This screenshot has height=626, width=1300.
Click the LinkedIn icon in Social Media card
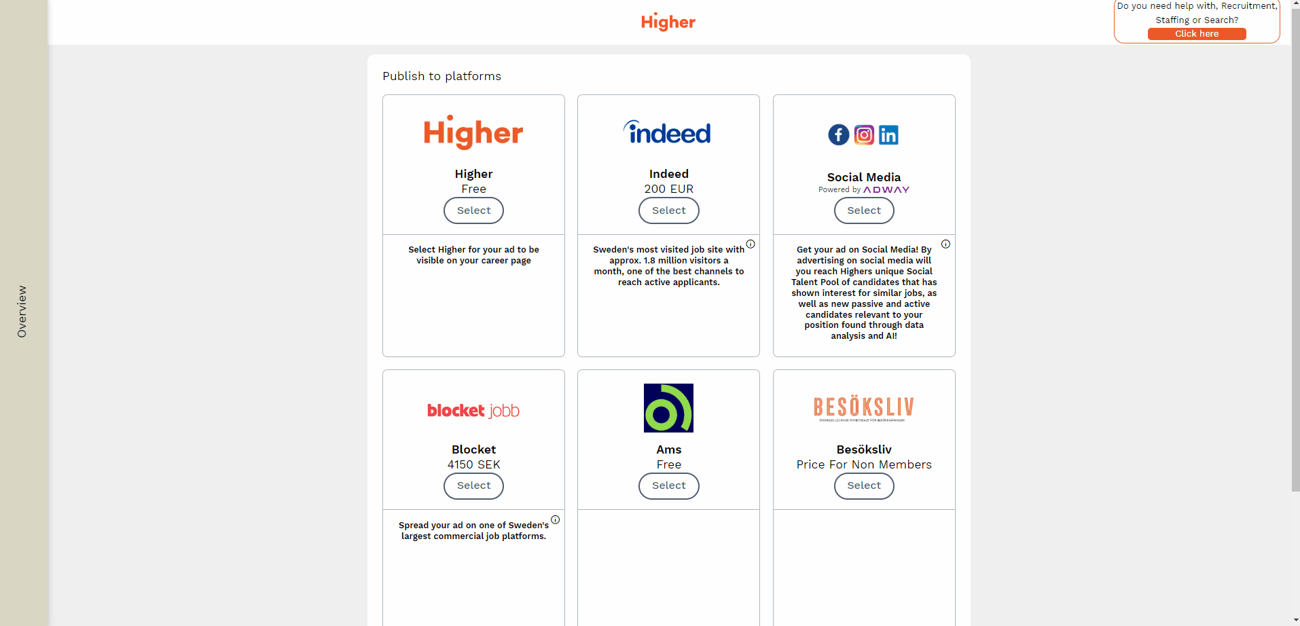pyautogui.click(x=888, y=135)
